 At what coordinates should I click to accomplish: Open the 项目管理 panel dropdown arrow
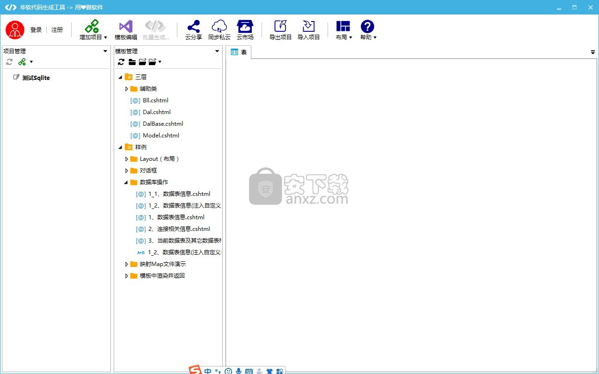pyautogui.click(x=105, y=51)
